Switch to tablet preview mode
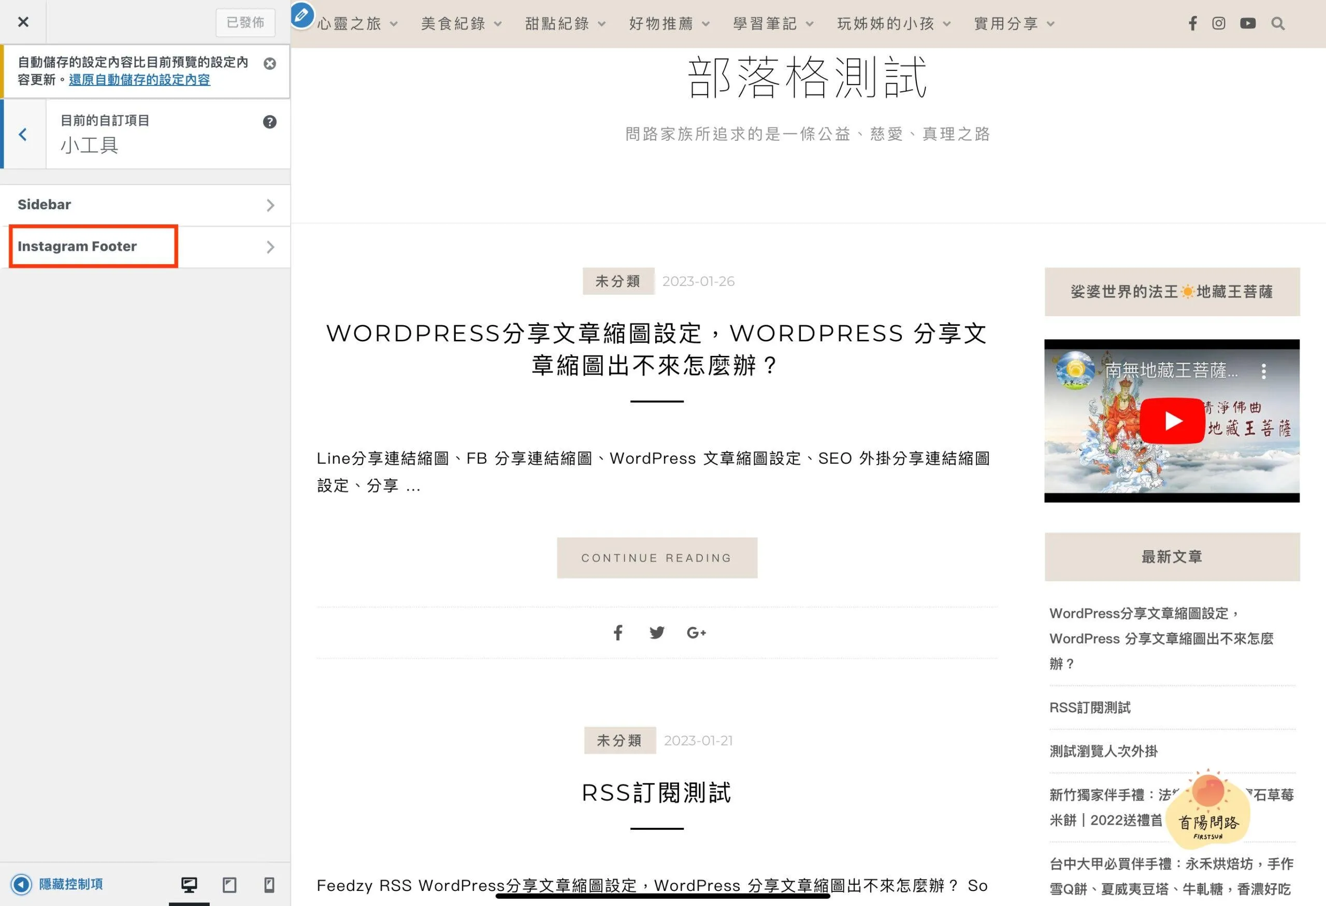 pos(229,885)
